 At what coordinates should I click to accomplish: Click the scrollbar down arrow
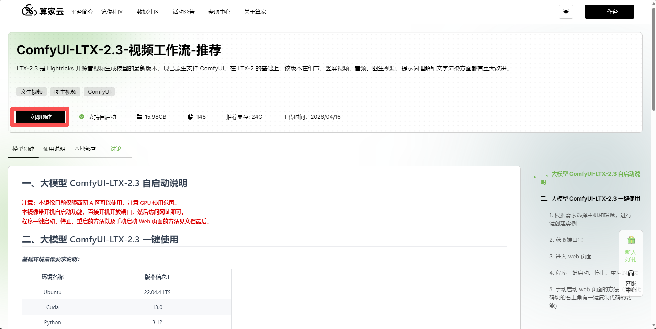pos(654,325)
